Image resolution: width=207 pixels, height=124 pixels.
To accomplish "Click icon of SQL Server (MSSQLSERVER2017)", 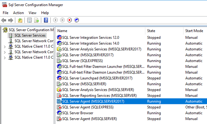I will [59, 55].
